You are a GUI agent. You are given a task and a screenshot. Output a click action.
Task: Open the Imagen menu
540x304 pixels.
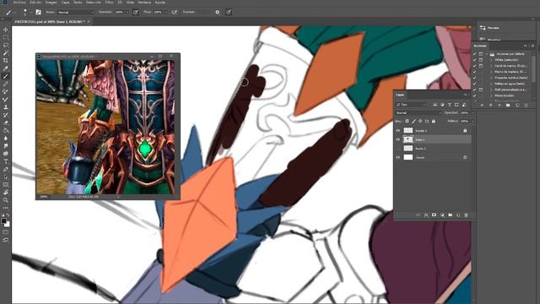point(51,2)
